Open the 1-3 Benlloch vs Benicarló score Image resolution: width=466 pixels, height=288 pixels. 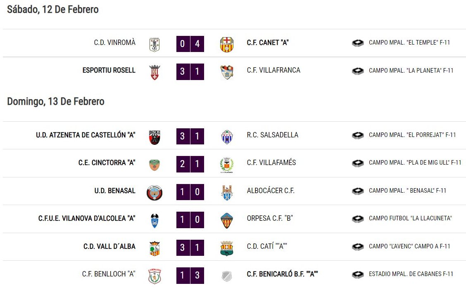190,275
